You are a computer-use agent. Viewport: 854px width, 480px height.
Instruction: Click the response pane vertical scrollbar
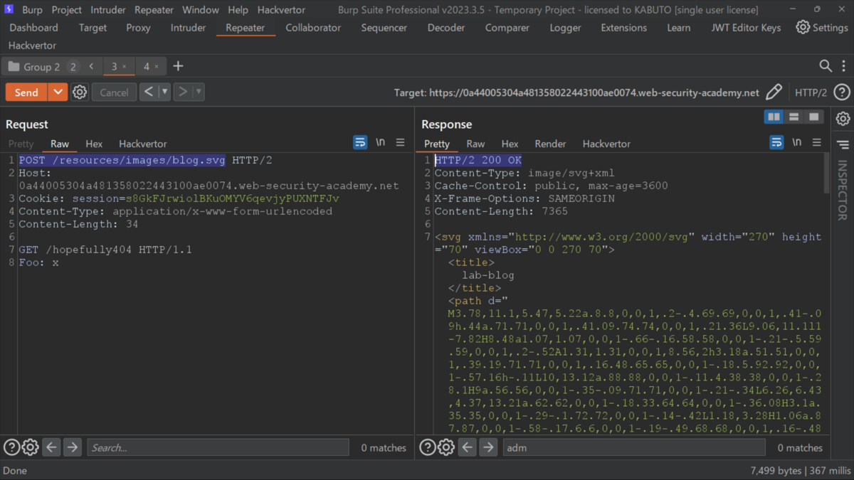827,173
